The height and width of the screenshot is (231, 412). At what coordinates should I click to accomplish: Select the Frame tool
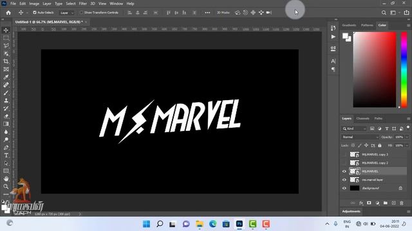click(6, 69)
